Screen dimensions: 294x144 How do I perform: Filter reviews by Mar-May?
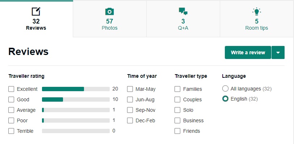[130, 89]
